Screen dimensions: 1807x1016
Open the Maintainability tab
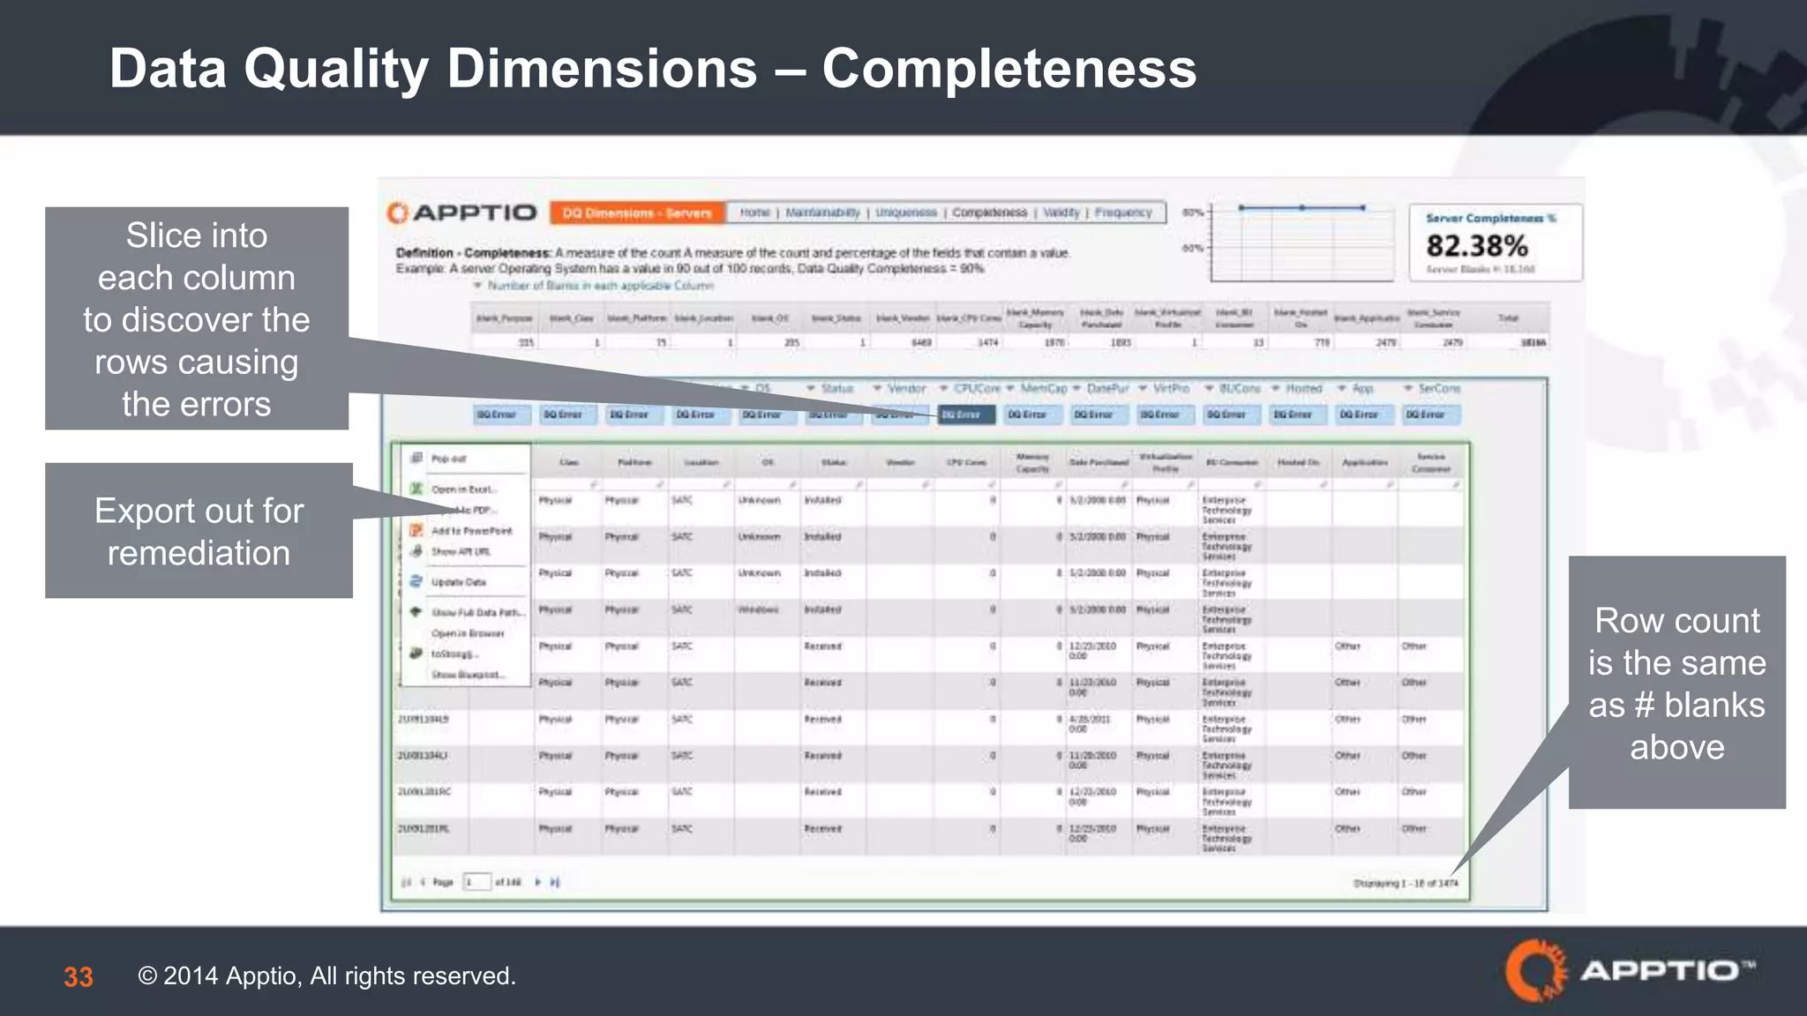822,213
